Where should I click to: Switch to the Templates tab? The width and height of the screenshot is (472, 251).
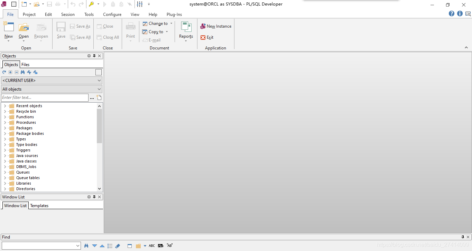[x=39, y=206]
